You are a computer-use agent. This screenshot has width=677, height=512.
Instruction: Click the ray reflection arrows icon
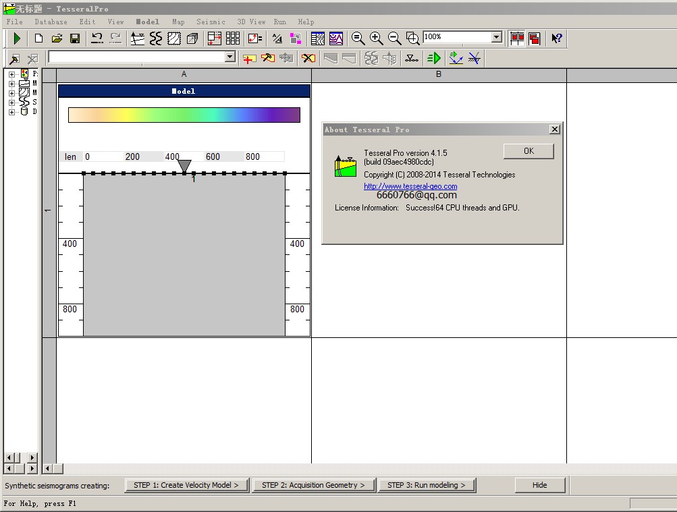click(x=456, y=59)
